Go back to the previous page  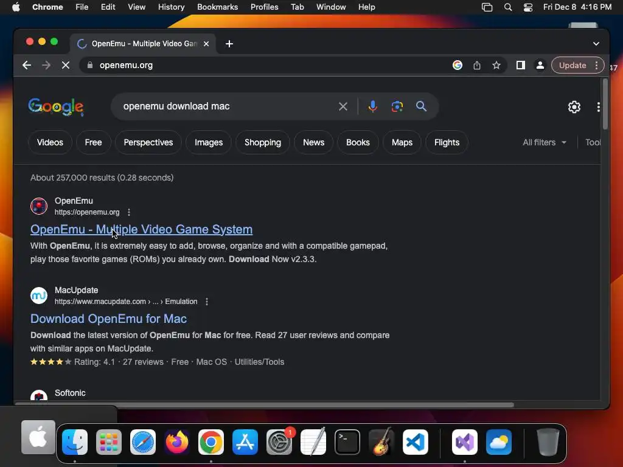pyautogui.click(x=27, y=65)
